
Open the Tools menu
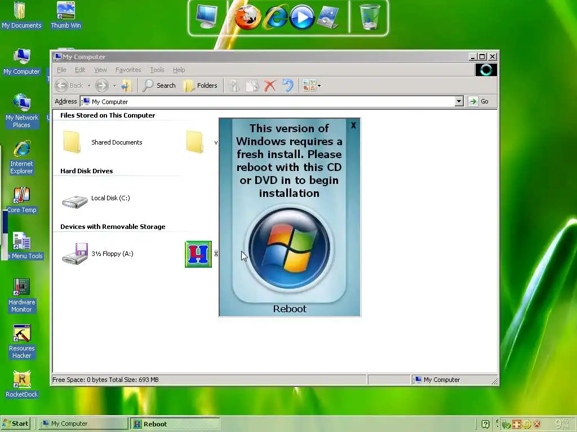(157, 70)
